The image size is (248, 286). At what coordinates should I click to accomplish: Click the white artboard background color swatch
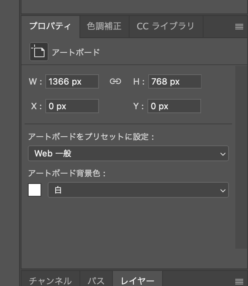[x=35, y=190]
